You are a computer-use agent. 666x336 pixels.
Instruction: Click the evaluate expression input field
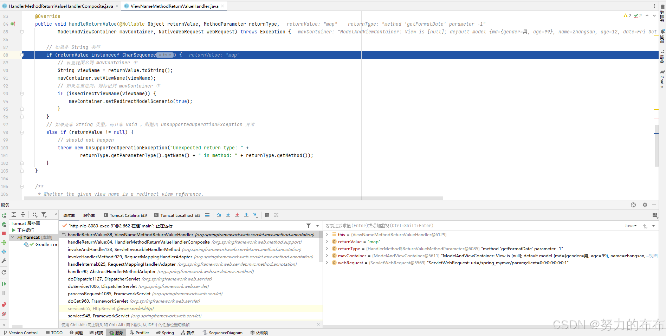473,226
